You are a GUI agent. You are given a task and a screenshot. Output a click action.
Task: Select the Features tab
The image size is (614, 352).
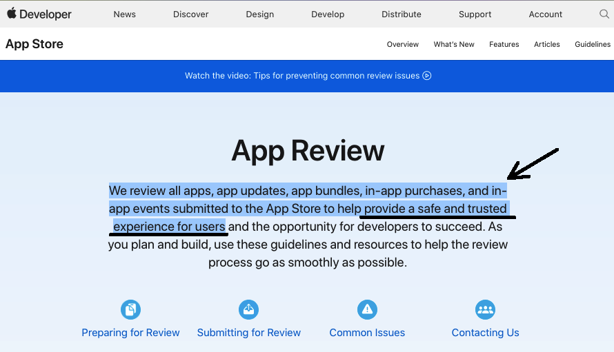pyautogui.click(x=504, y=44)
